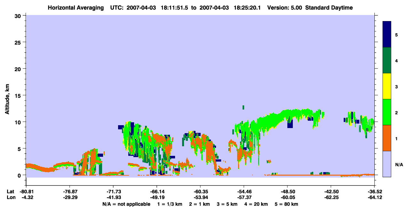
Task: Click the large dark blue block near latitude -48.50
Action: coord(290,124)
